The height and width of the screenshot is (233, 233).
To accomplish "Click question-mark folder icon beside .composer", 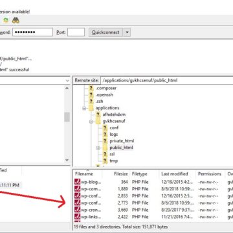I will click(91, 88).
